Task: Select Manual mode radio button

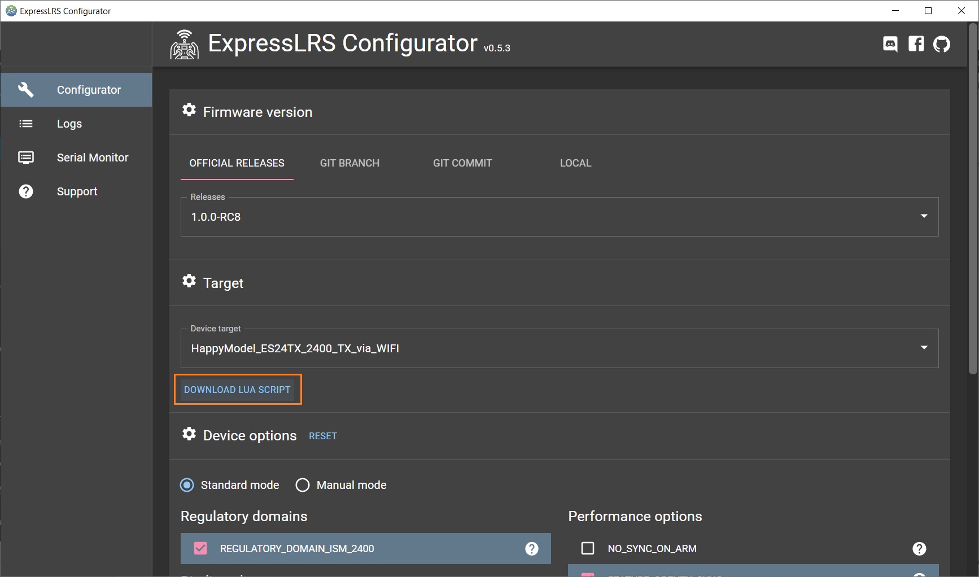Action: point(303,485)
